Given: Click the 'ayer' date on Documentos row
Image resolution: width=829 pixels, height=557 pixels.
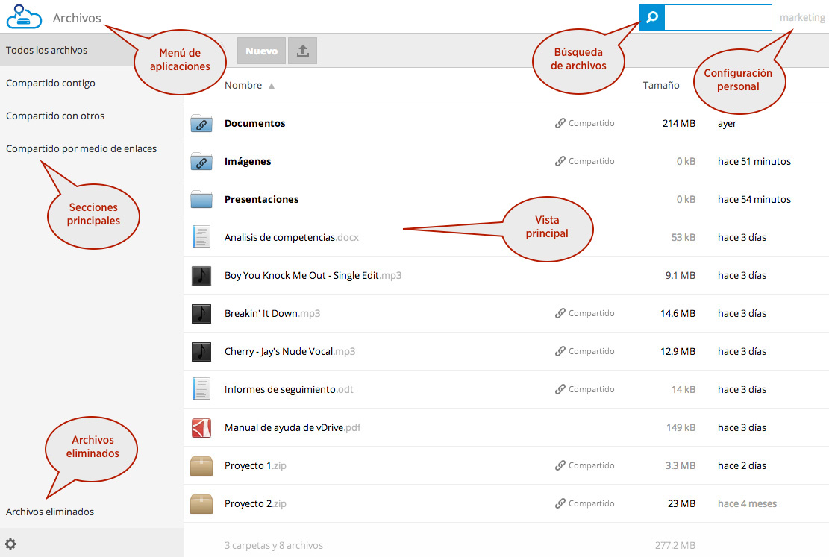Looking at the screenshot, I should click(x=727, y=124).
